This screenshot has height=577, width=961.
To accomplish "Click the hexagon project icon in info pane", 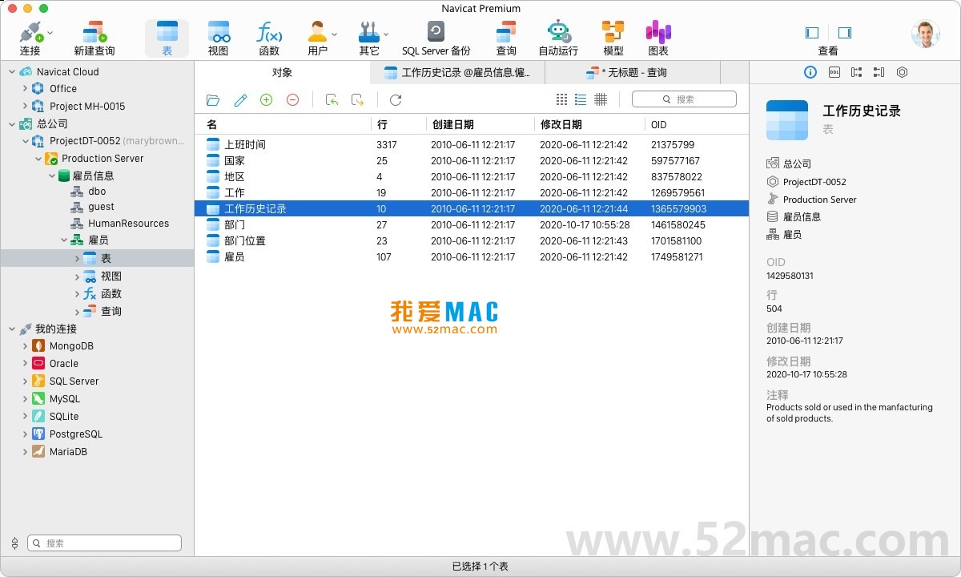I will coord(902,72).
